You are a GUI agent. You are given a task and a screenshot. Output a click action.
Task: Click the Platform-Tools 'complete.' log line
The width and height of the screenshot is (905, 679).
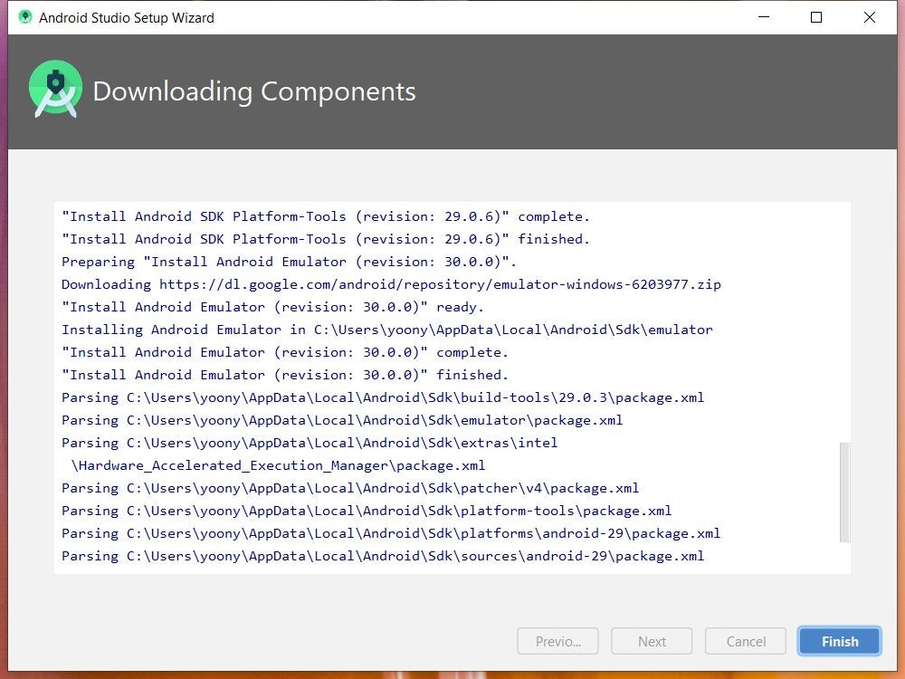[x=326, y=216]
